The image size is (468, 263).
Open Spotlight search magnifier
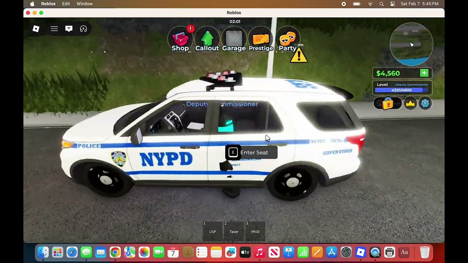click(x=381, y=4)
